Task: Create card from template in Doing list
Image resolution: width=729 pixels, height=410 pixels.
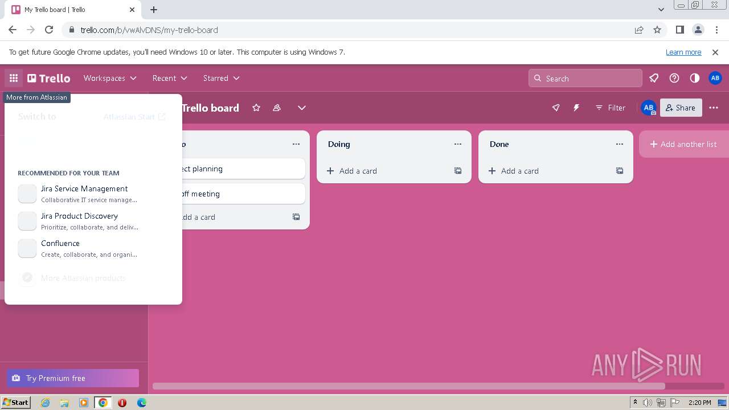Action: 458,171
